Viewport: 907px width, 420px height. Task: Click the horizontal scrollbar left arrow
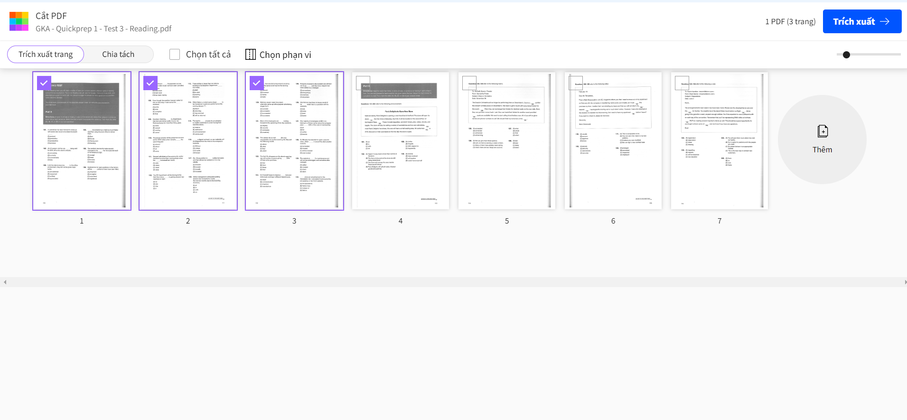pyautogui.click(x=5, y=282)
